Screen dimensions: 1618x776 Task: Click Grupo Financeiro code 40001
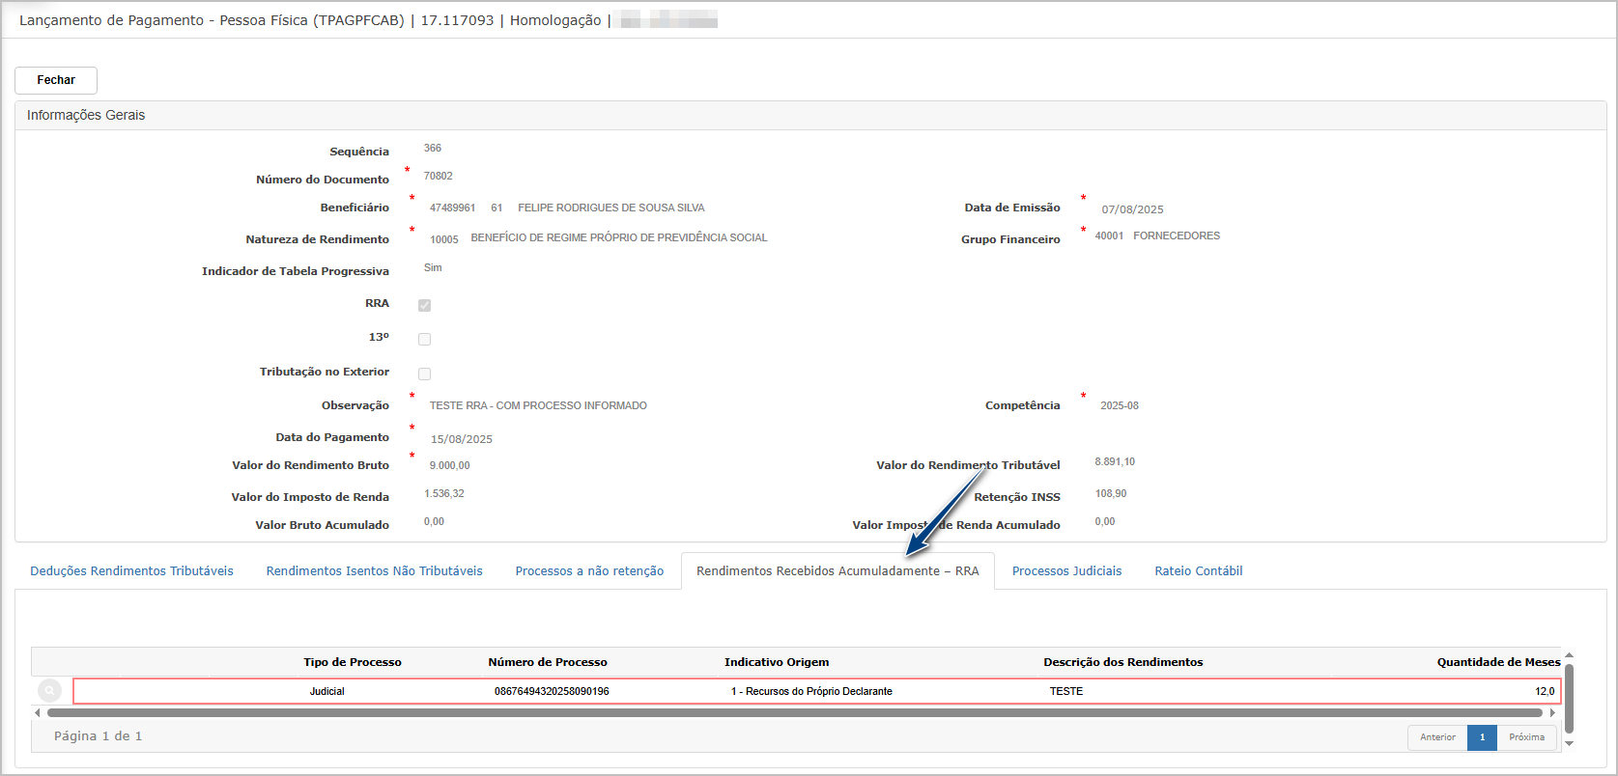pos(1109,236)
